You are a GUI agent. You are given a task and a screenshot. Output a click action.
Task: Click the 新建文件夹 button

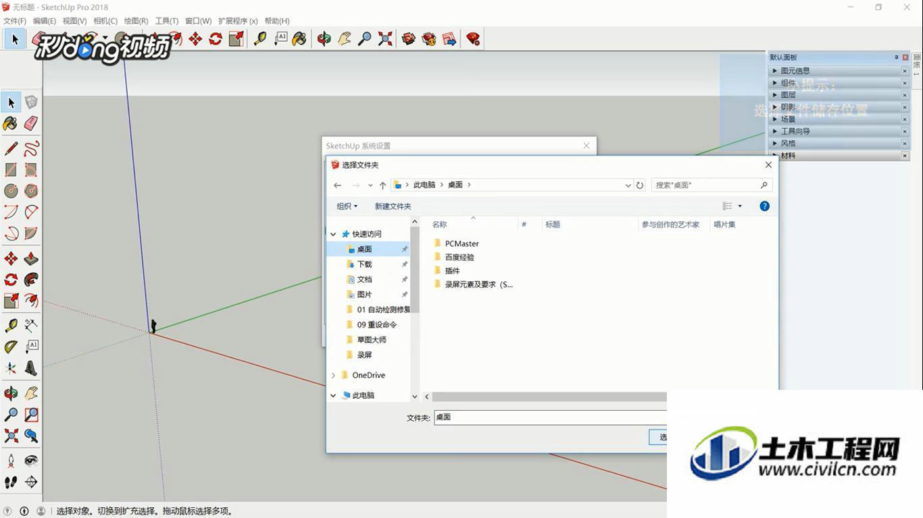[x=393, y=206]
